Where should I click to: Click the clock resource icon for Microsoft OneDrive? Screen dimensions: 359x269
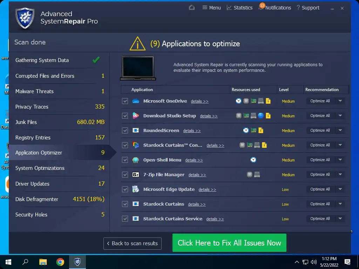click(x=238, y=101)
